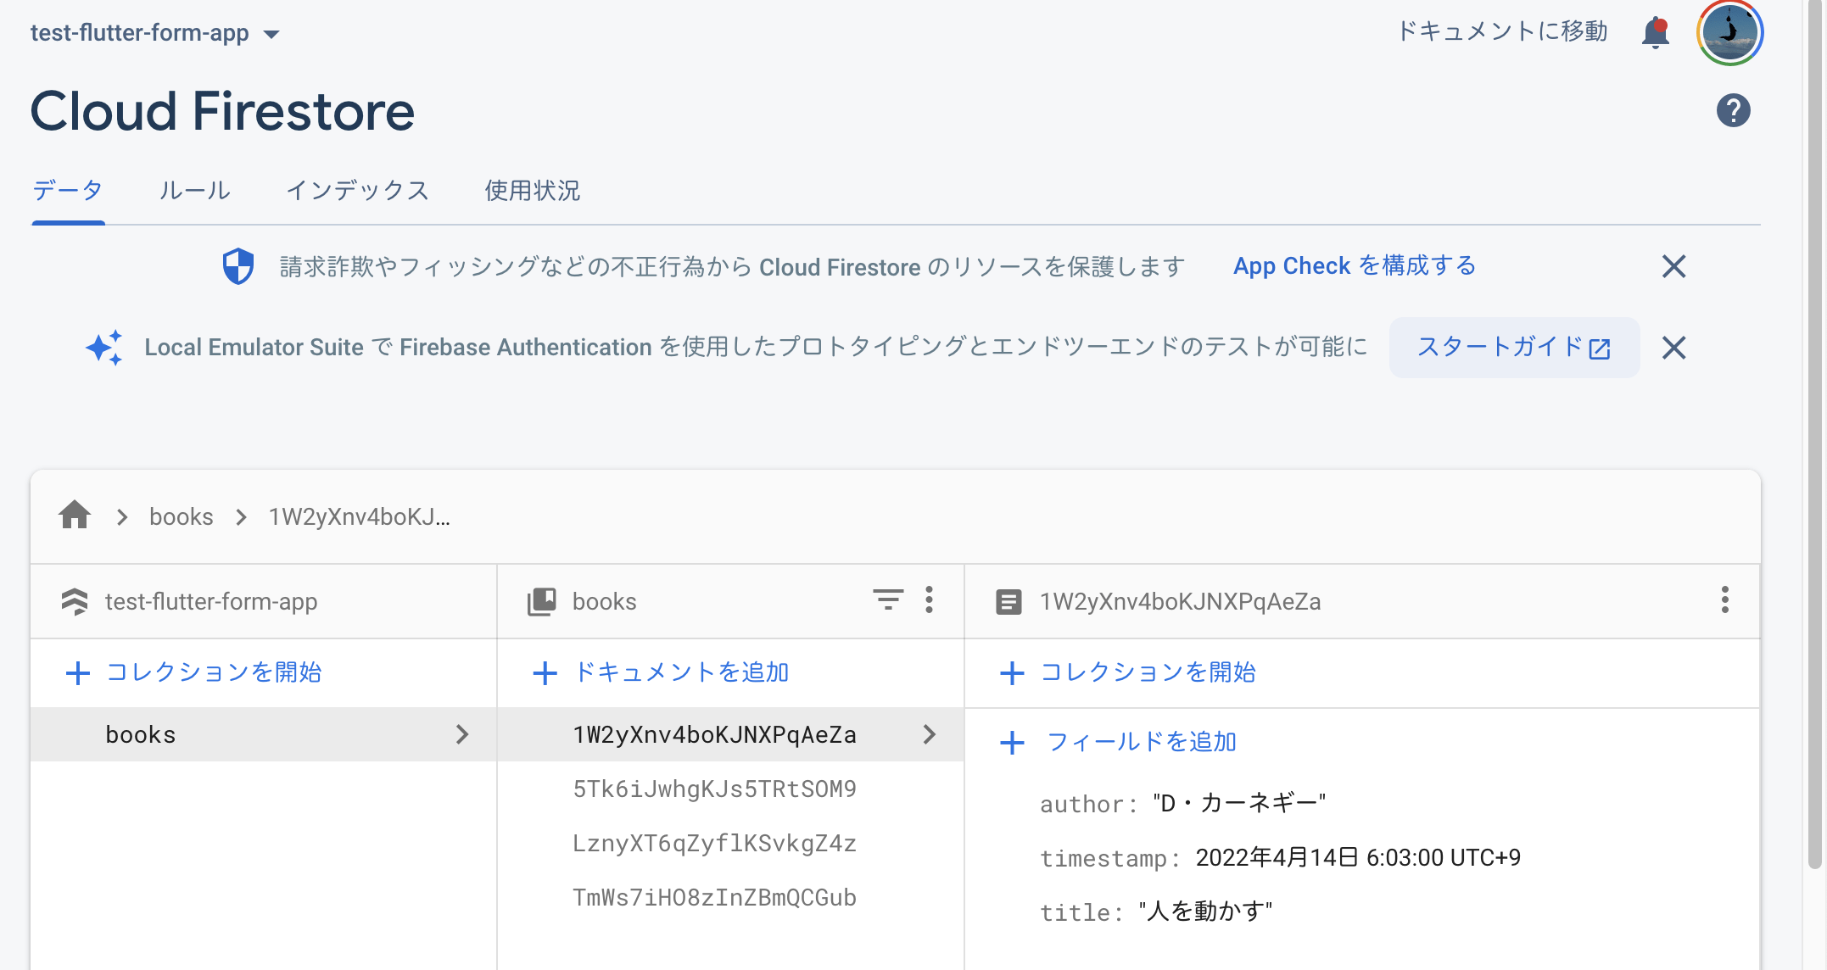Expand the 1W2yXnv4boKJNXPqAeZa document chevron

click(x=930, y=734)
